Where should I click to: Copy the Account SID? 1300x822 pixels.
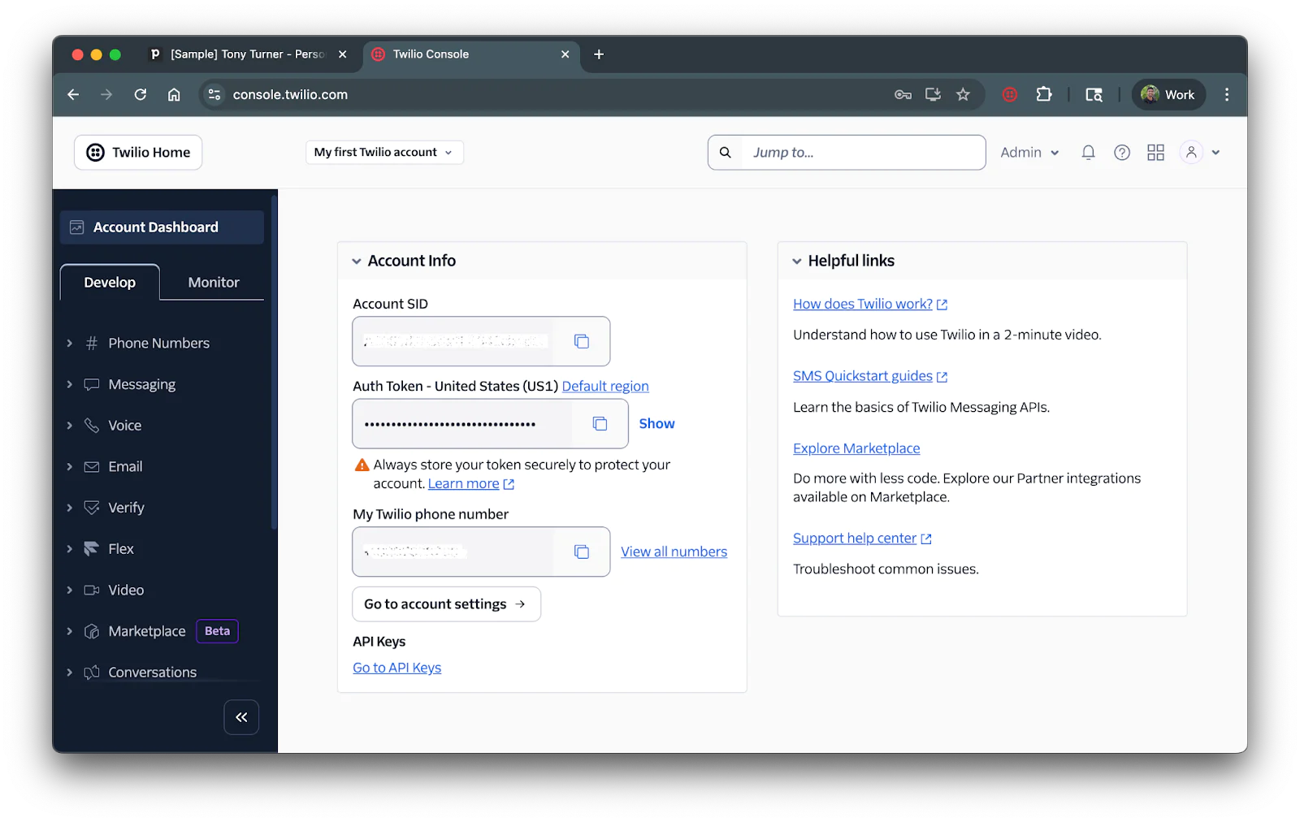[582, 341]
